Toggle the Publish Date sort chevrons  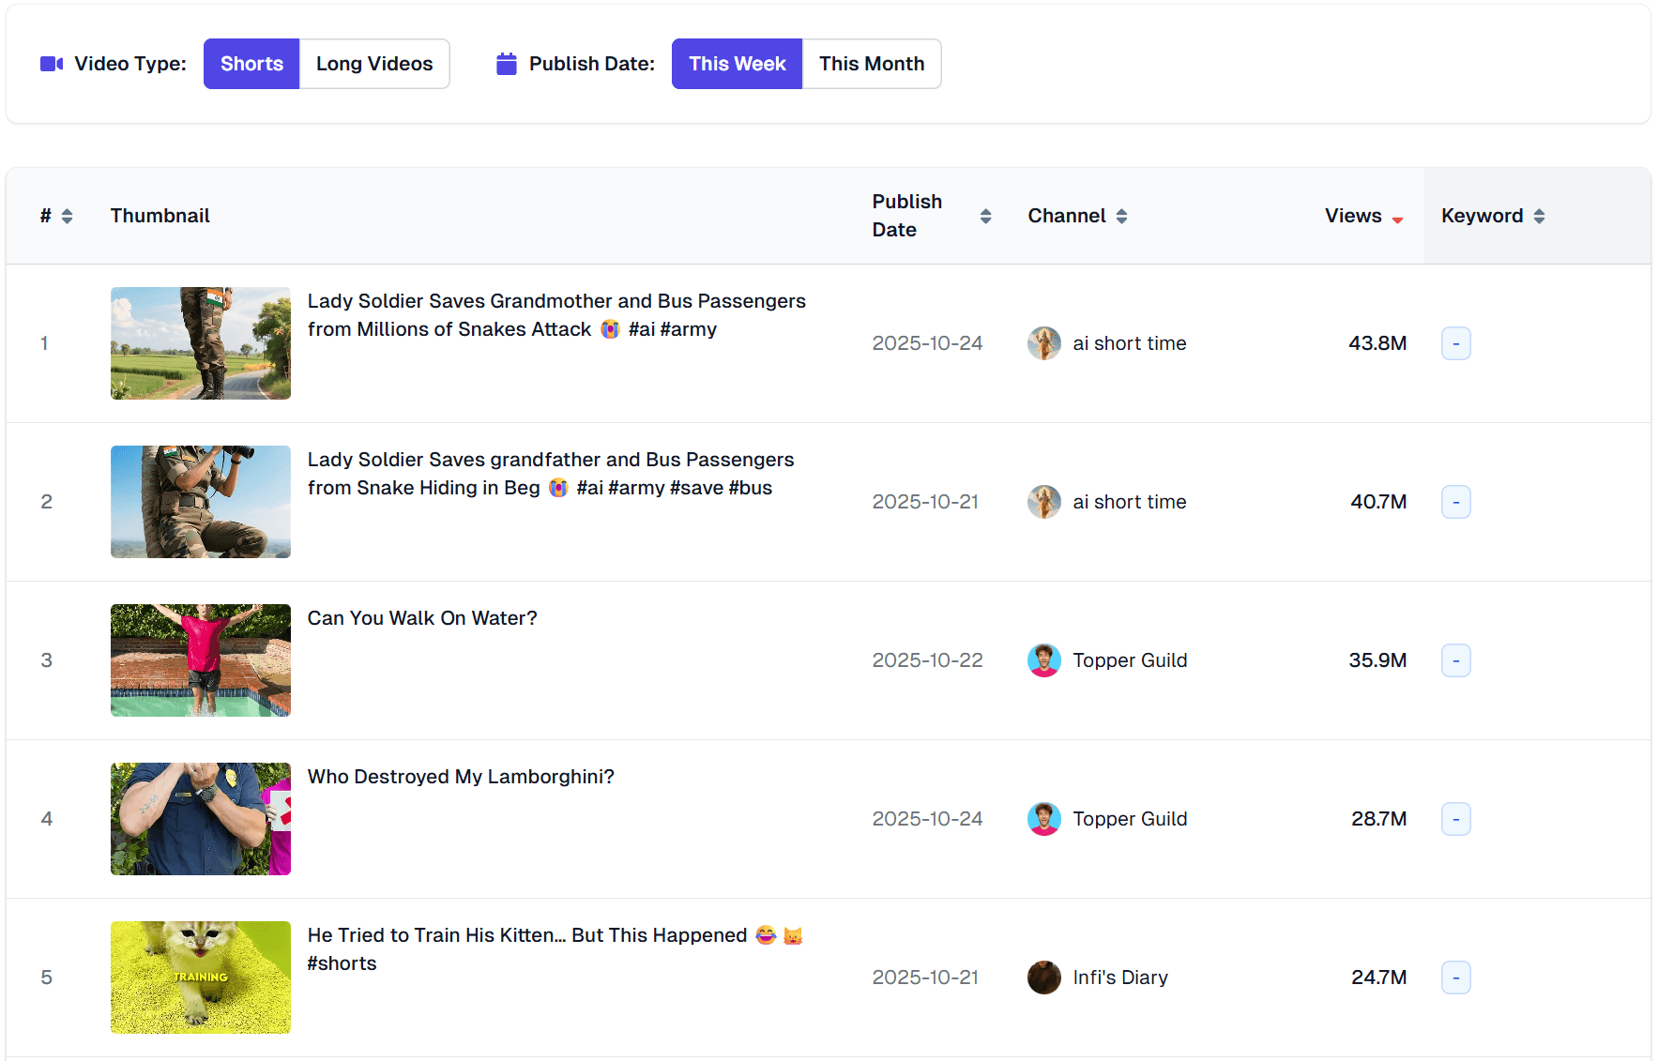985,215
